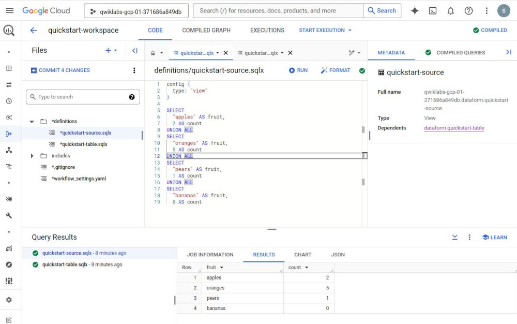Open scheduled queries clock sidebar icon

point(9,101)
